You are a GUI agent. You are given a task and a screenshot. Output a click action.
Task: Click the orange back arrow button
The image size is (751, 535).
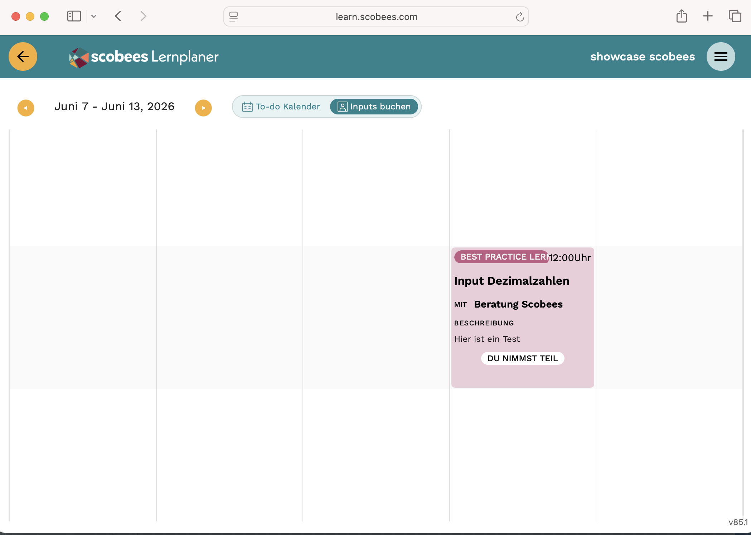23,57
